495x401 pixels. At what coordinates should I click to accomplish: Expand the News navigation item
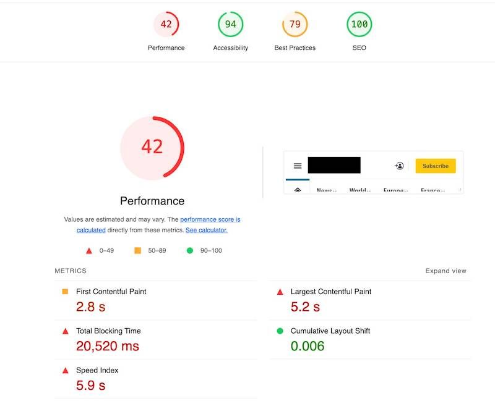click(x=327, y=191)
